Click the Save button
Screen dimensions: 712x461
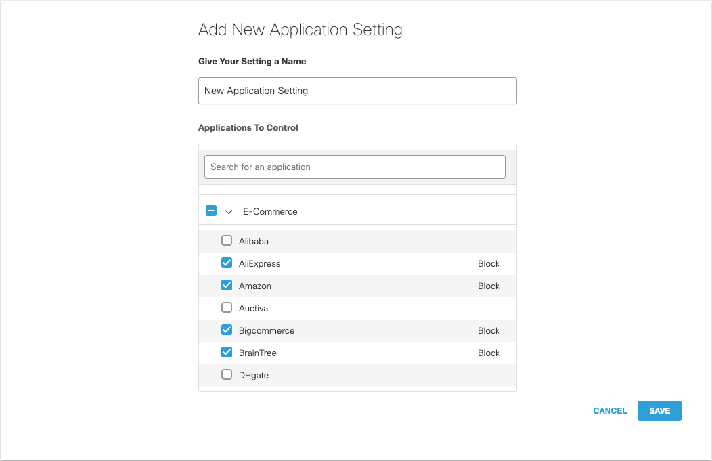[659, 411]
